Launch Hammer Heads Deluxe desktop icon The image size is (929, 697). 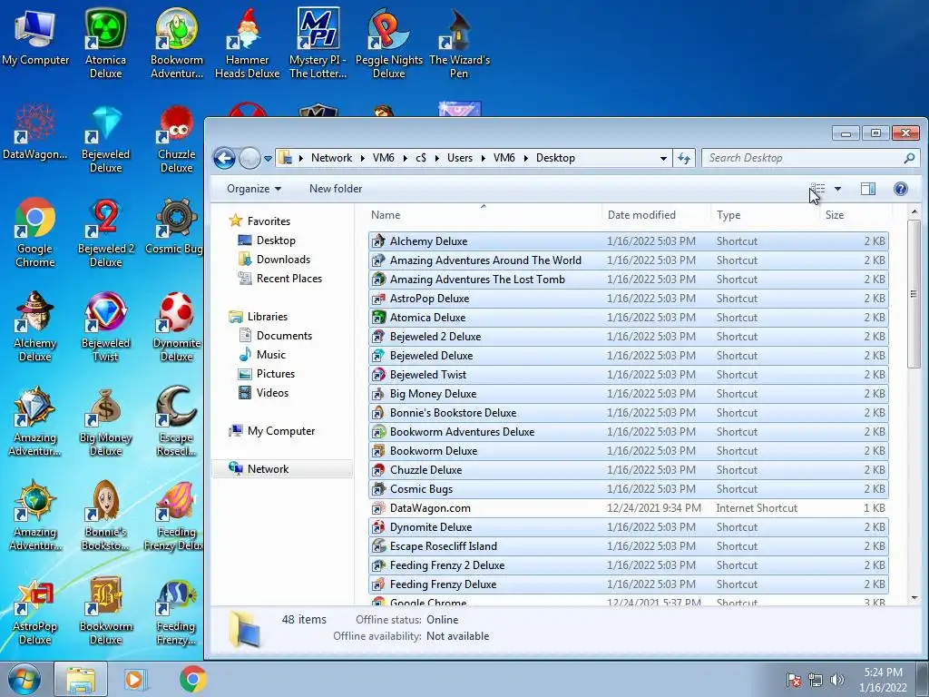pos(247,44)
